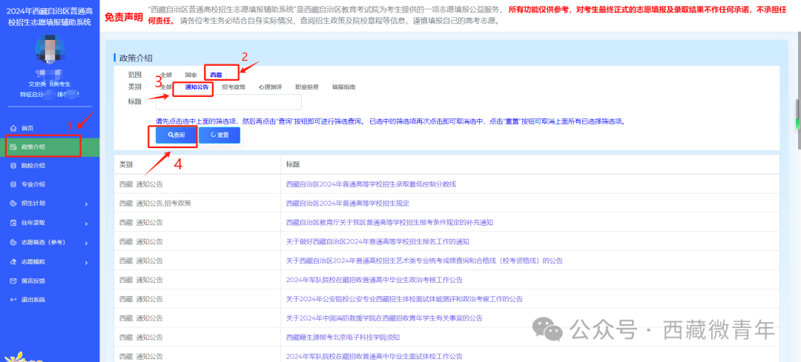Expand the 志愿模拟 submenu chevron
Image resolution: width=801 pixels, height=362 pixels.
[86, 262]
